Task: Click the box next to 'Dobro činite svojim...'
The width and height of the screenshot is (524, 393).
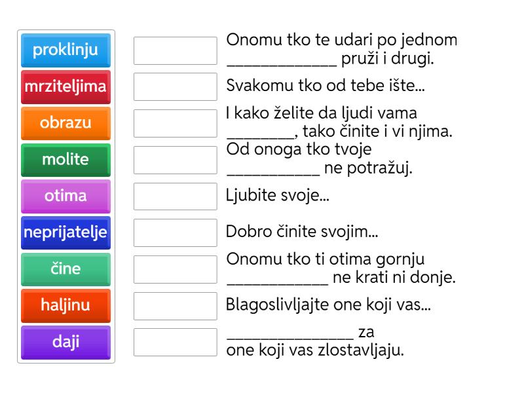Action: (176, 233)
